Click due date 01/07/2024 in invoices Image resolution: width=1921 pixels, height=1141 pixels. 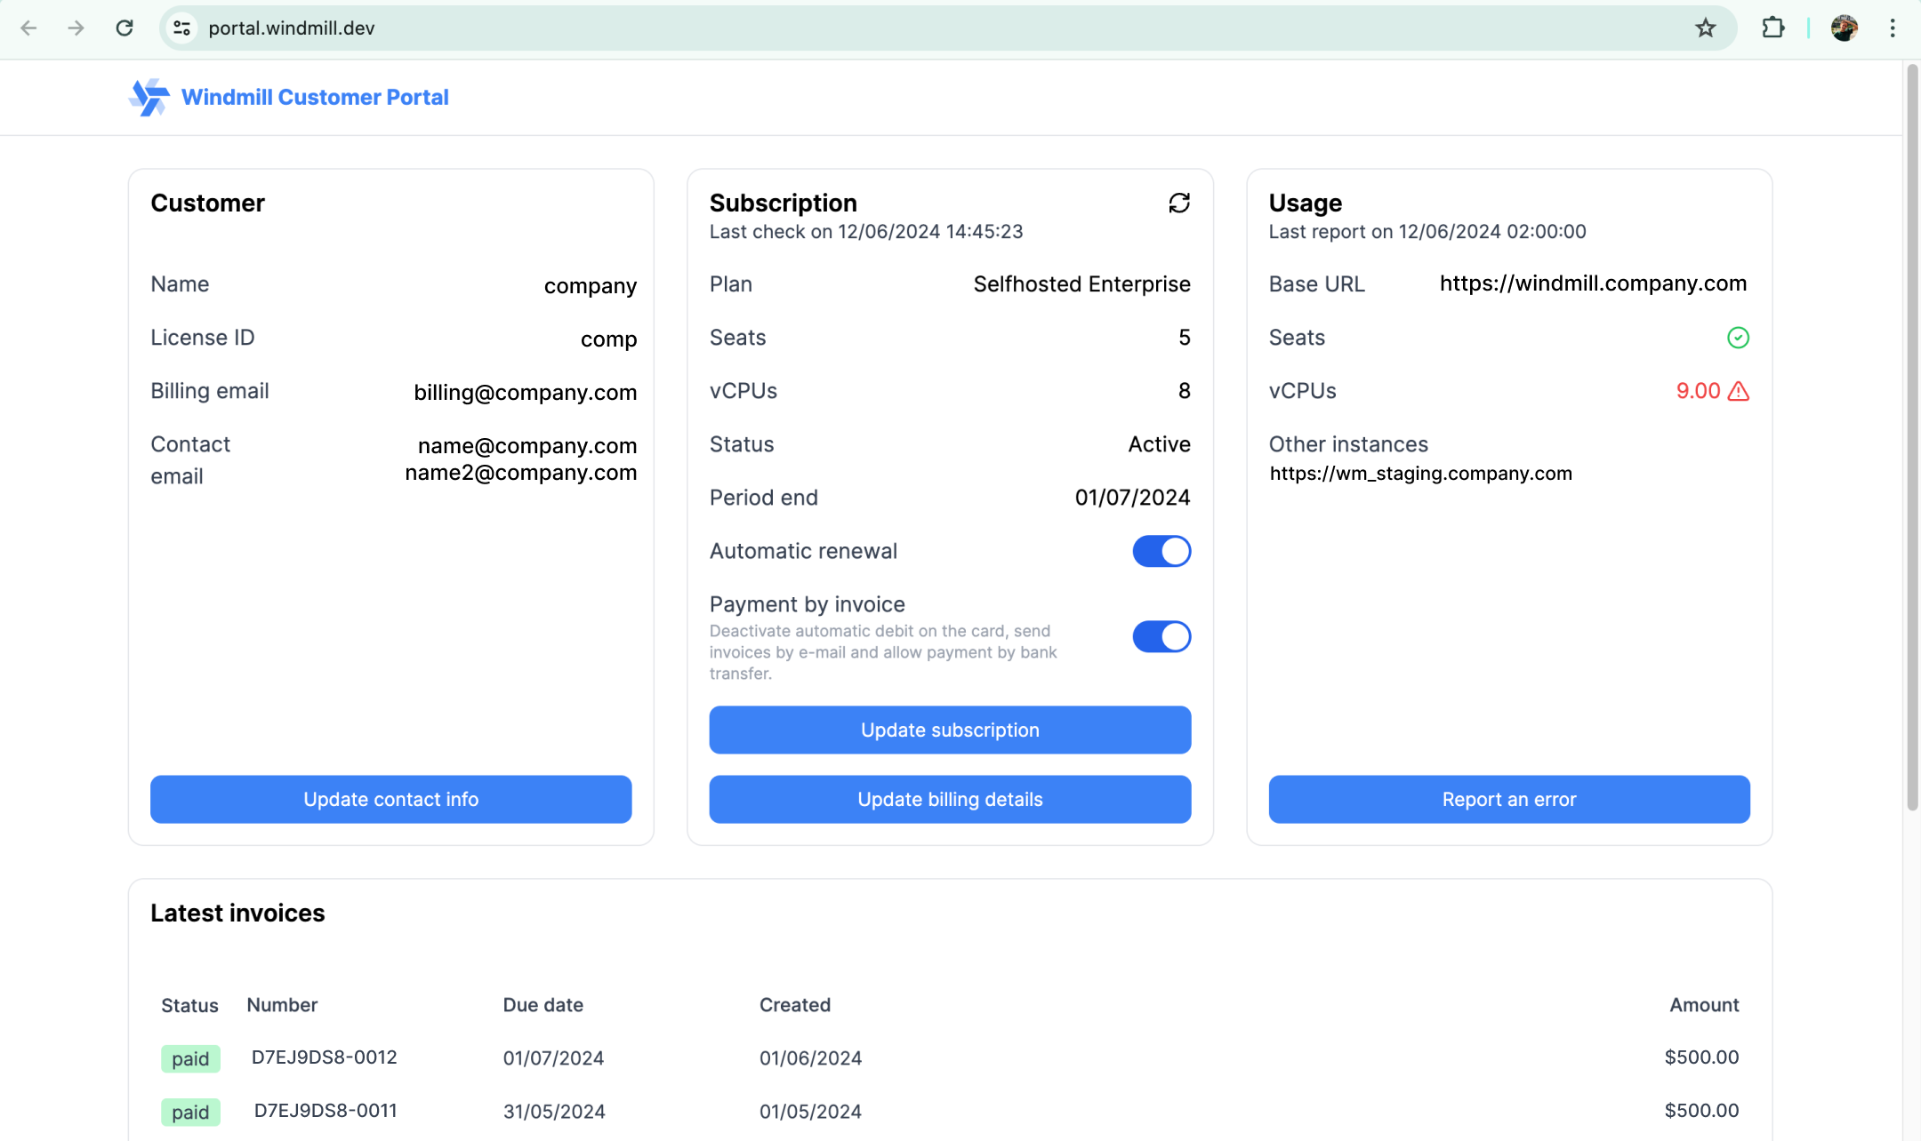click(553, 1057)
